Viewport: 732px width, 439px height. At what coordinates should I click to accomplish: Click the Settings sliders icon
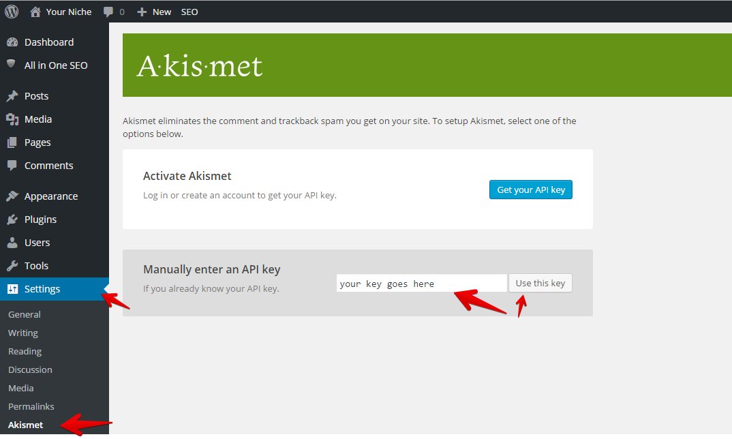12,289
